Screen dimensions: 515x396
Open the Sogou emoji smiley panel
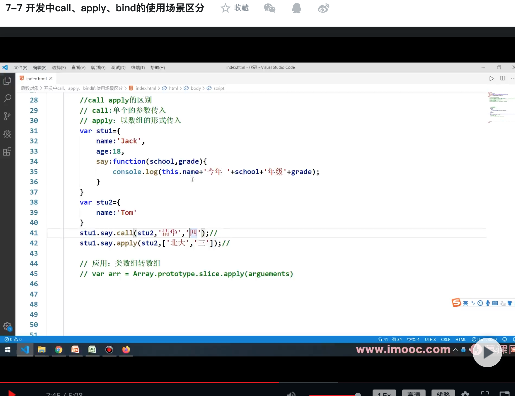480,303
